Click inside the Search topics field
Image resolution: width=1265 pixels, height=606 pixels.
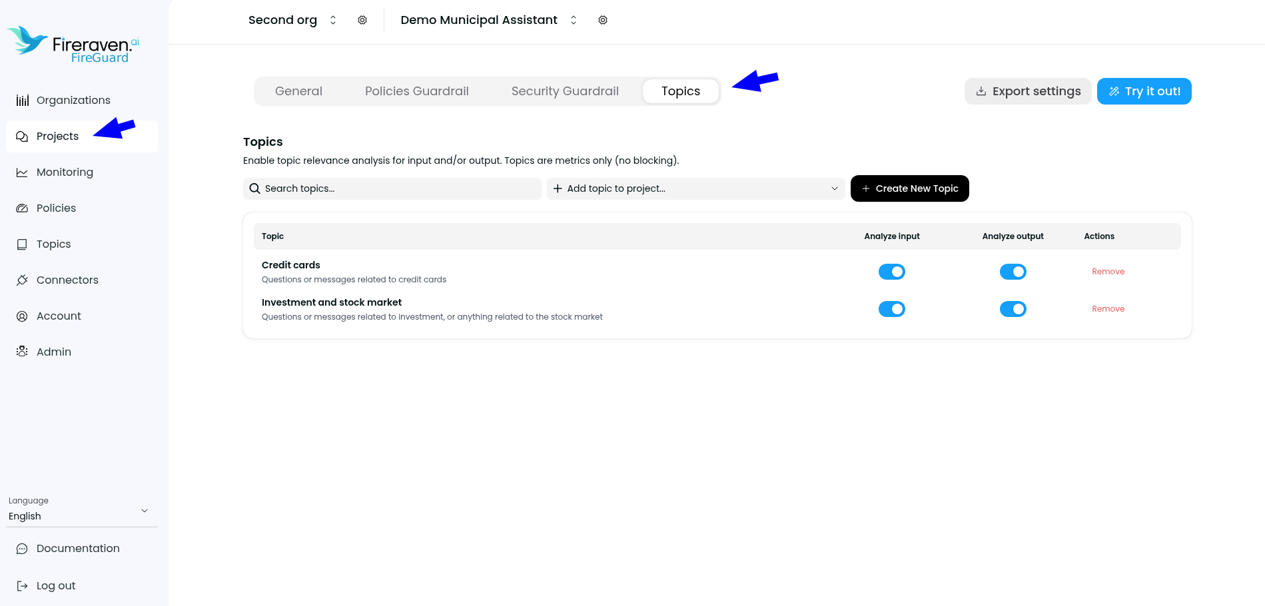pos(392,188)
